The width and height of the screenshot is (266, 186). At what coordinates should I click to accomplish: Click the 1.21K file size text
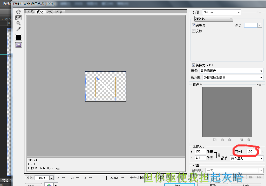(x=32, y=164)
